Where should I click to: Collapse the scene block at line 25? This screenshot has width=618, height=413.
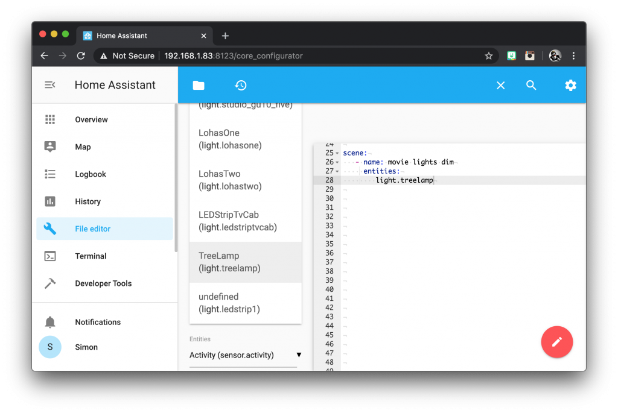tap(337, 153)
